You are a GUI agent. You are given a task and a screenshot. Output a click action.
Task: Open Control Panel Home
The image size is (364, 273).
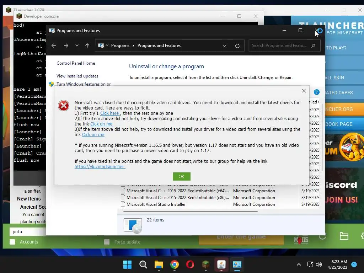pos(76,63)
